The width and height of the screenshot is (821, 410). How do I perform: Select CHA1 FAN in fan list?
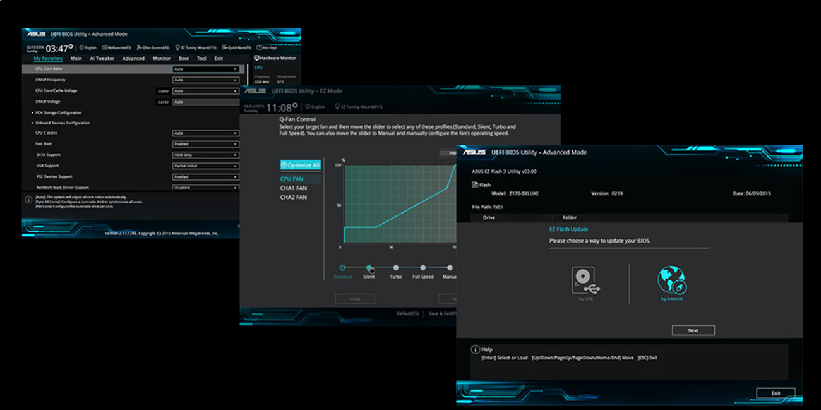click(x=294, y=188)
